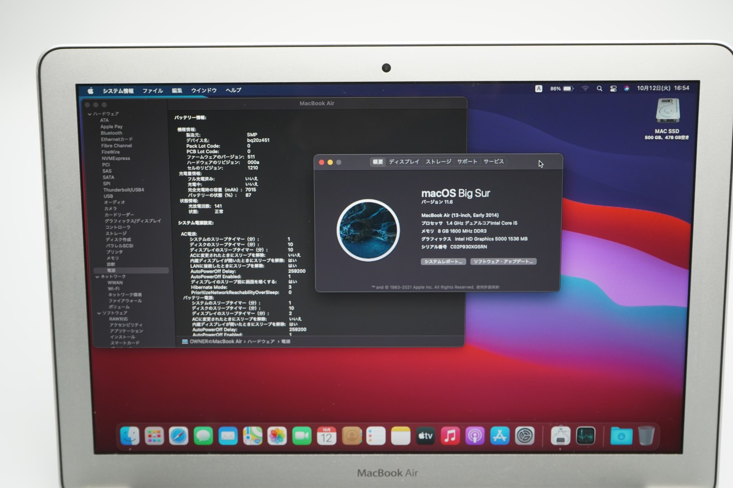The width and height of the screenshot is (733, 488).
Task: Click the battery 86% indicator
Action: pyautogui.click(x=562, y=89)
